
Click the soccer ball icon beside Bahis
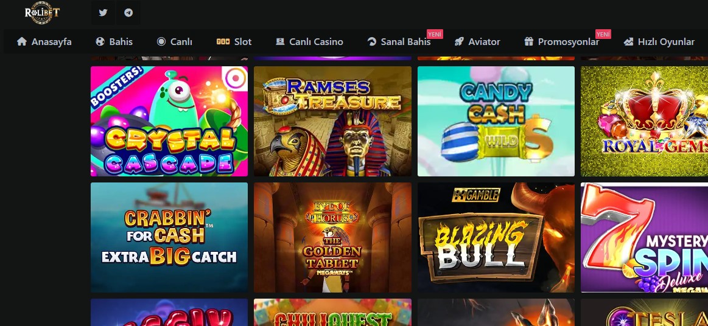100,41
